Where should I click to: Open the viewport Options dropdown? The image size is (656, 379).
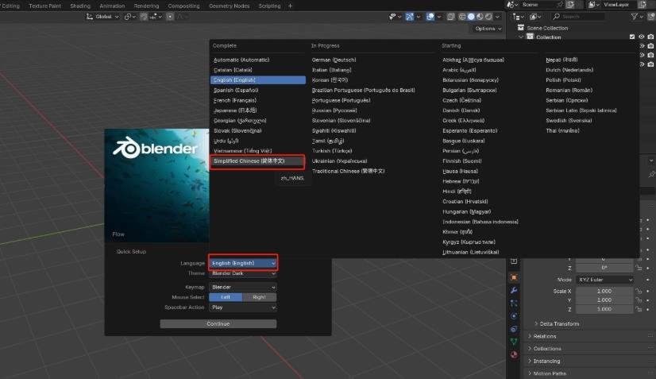(488, 29)
